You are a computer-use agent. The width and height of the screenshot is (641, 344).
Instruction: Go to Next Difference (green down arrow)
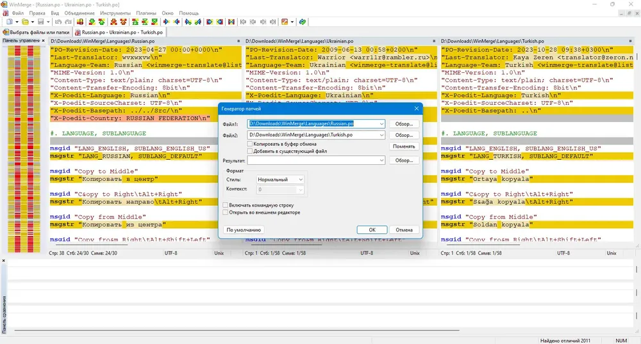point(92,22)
